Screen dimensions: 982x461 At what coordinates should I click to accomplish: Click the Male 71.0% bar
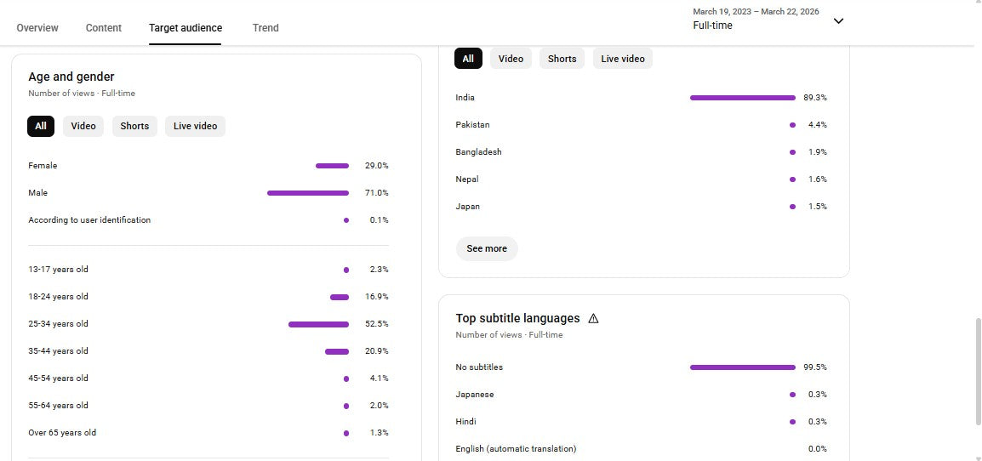tap(308, 193)
